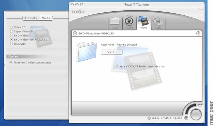Viewport: 214px width, 126px height.
Task: Select the Formats segment in the drawer
Action: click(31, 18)
